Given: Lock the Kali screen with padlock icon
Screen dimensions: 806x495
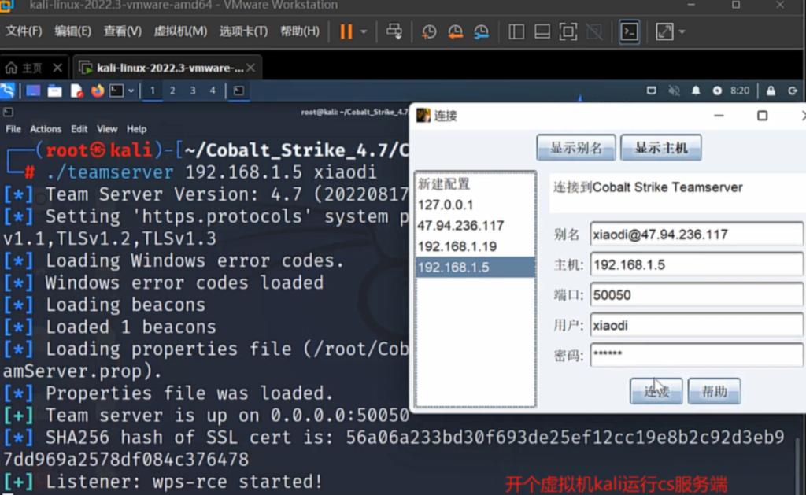Looking at the screenshot, I should point(771,91).
